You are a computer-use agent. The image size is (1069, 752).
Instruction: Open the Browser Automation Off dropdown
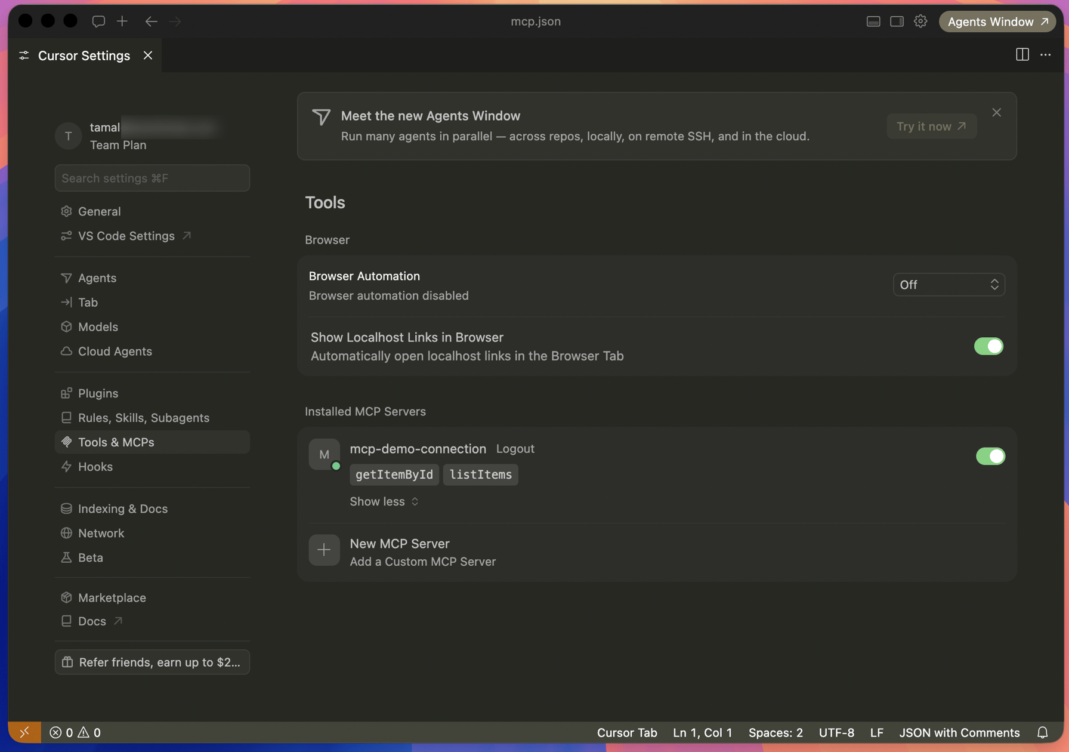pos(948,285)
